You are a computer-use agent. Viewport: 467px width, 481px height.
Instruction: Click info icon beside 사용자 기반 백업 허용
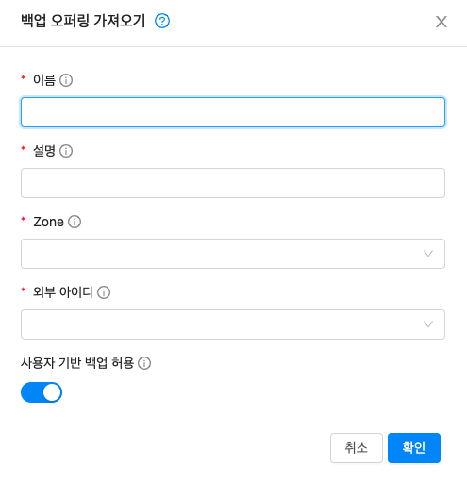144,363
